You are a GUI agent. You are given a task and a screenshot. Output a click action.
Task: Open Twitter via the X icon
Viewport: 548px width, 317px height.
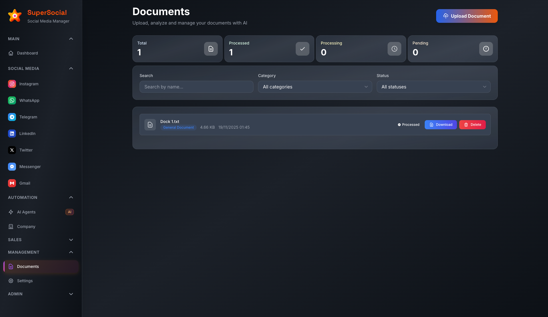point(12,150)
